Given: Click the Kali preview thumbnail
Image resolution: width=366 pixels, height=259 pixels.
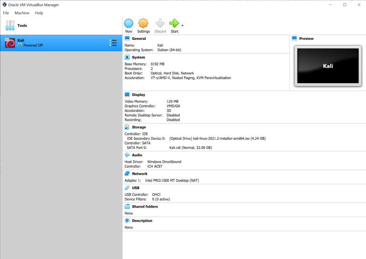Looking at the screenshot, I should (x=328, y=66).
